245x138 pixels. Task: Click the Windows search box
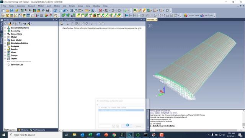point(35,135)
